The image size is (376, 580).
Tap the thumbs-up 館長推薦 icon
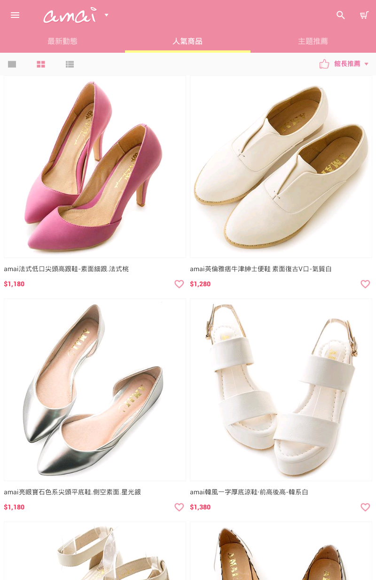pyautogui.click(x=324, y=64)
